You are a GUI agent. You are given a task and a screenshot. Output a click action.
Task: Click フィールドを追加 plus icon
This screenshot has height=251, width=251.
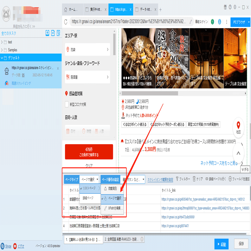click(230, 179)
